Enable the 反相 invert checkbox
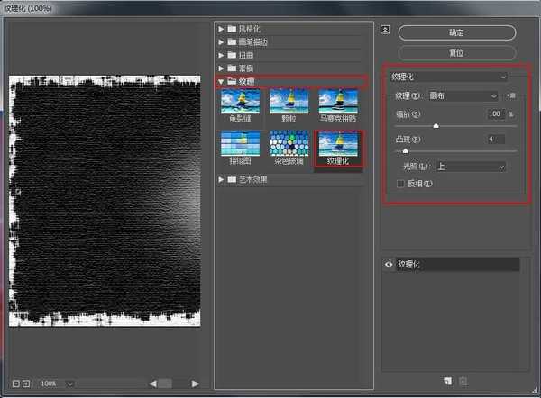The width and height of the screenshot is (541, 398). (x=402, y=184)
